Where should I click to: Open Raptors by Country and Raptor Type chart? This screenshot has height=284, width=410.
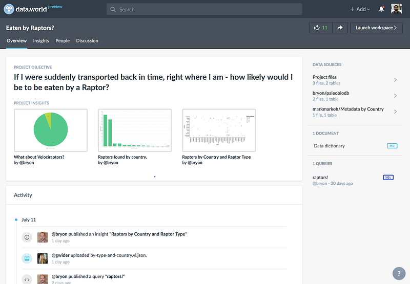pos(219,130)
